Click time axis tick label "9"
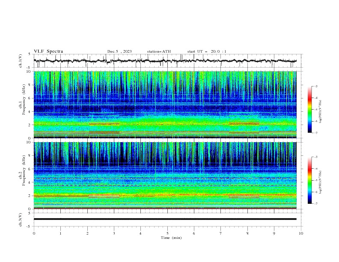This screenshot has width=339, height=262. click(x=274, y=233)
